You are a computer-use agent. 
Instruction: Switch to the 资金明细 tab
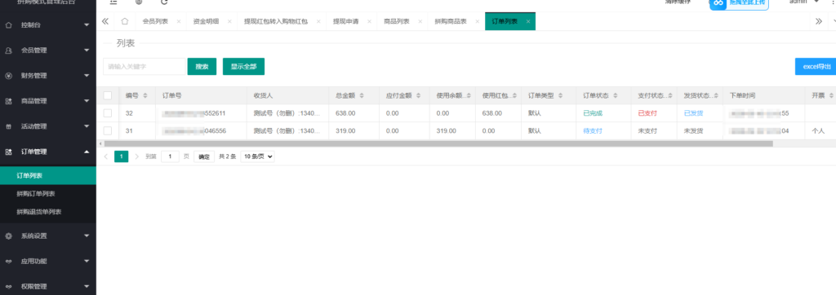[x=206, y=22]
